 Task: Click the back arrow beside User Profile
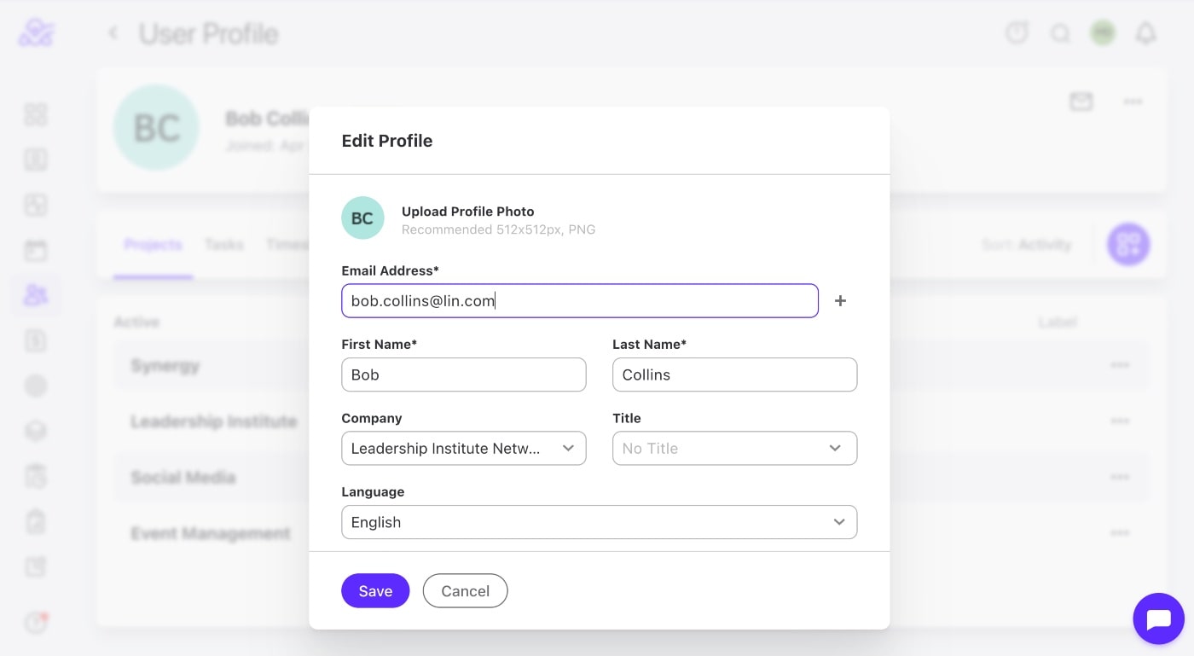(x=113, y=32)
